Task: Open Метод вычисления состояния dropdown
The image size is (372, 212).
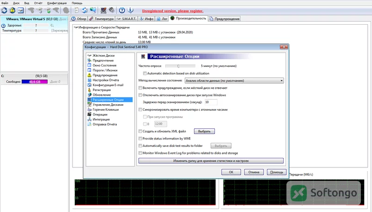Action: pos(234,80)
